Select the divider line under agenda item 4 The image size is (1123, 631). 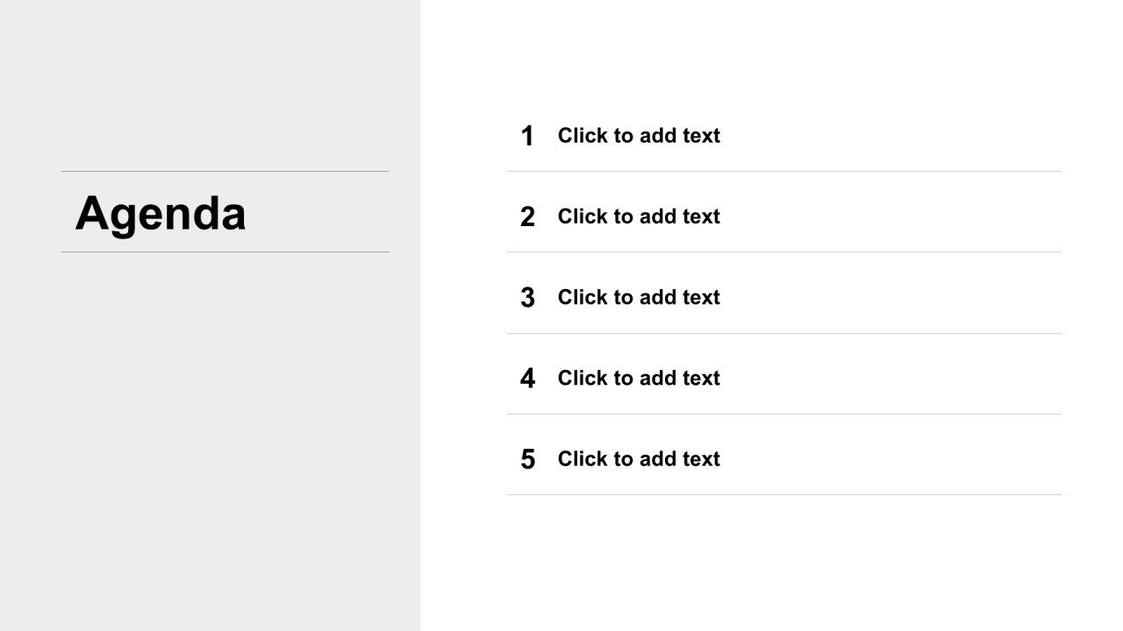783,414
